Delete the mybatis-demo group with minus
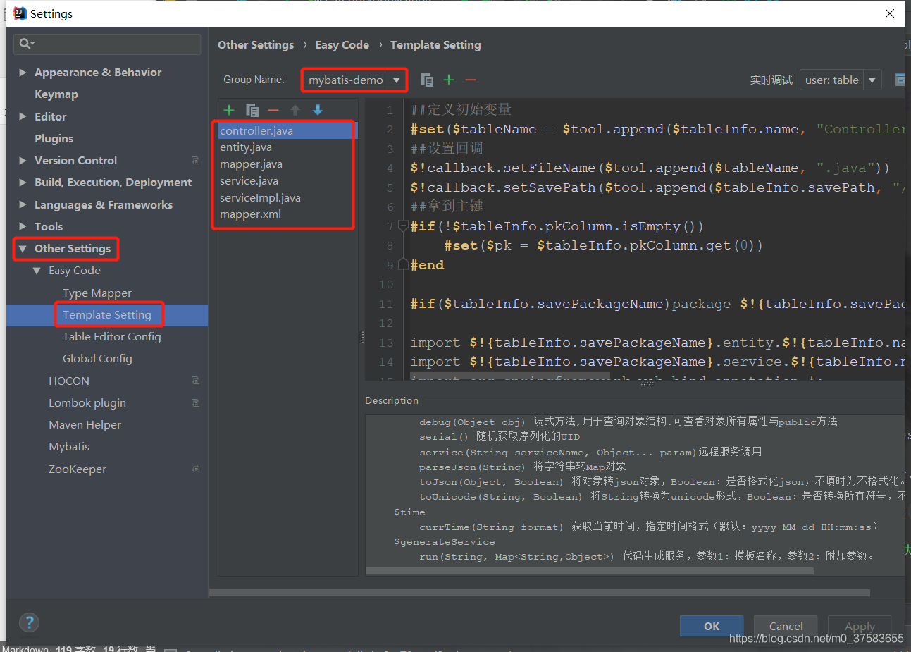 (x=470, y=80)
